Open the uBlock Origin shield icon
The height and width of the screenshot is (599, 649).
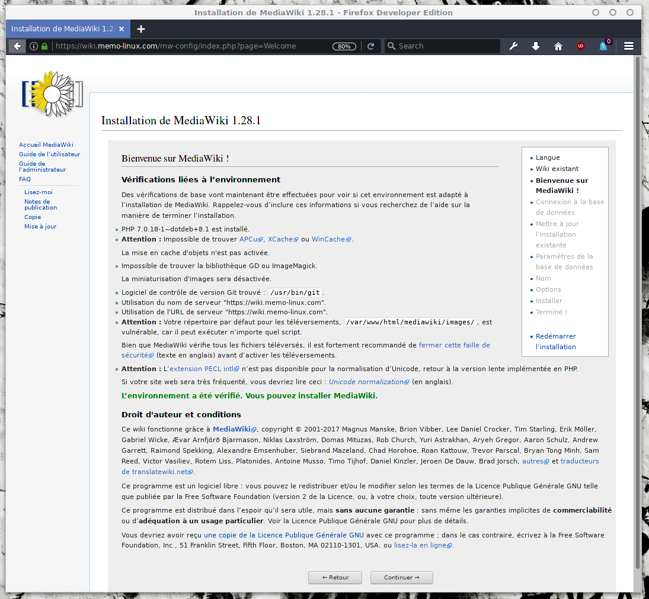[x=580, y=46]
